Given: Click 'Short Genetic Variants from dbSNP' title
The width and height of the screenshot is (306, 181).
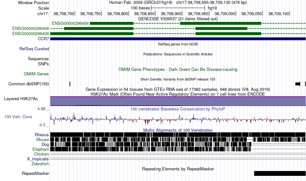Looking at the screenshot, I should coord(178,79).
